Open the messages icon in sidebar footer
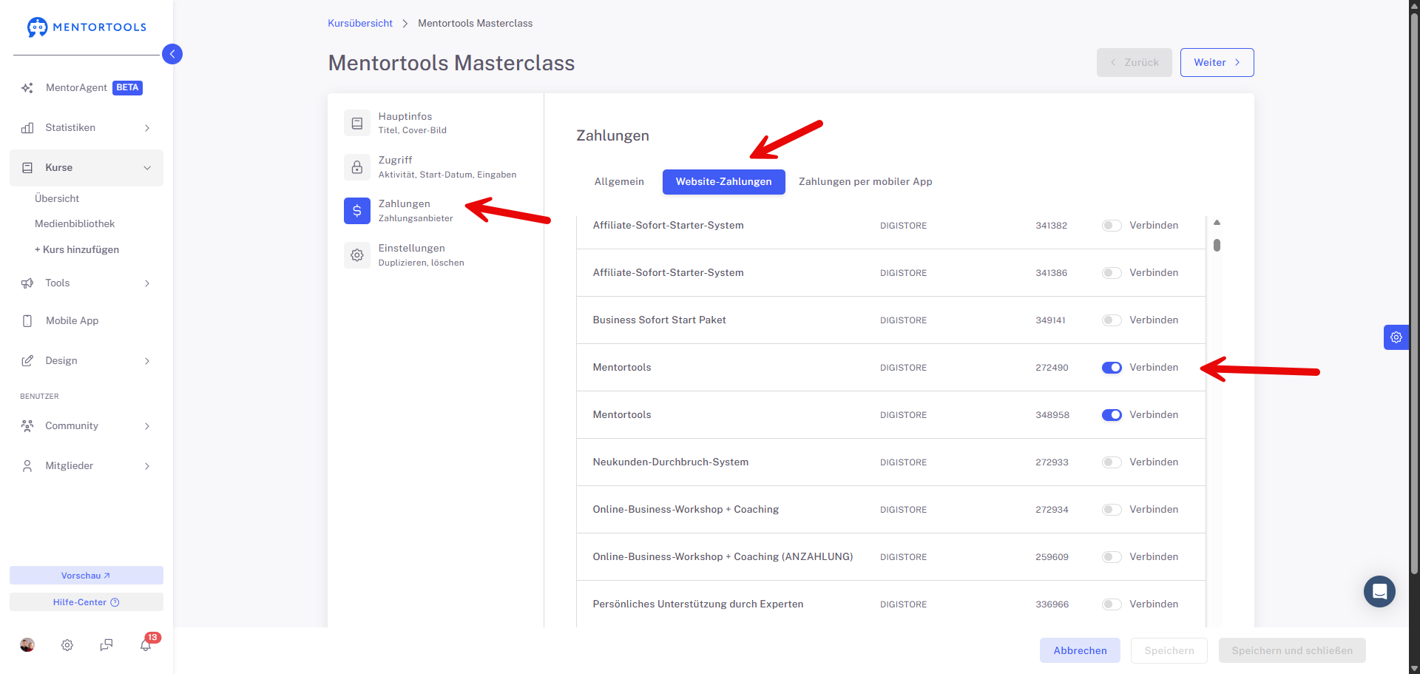1420x674 pixels. (106, 645)
